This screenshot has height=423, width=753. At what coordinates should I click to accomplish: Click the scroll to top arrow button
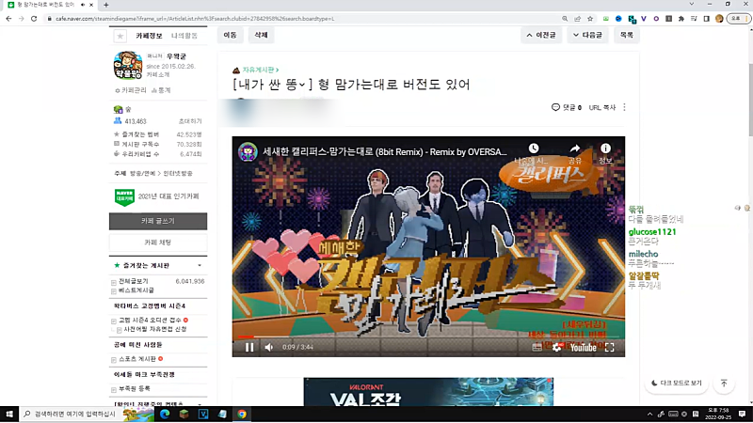724,383
